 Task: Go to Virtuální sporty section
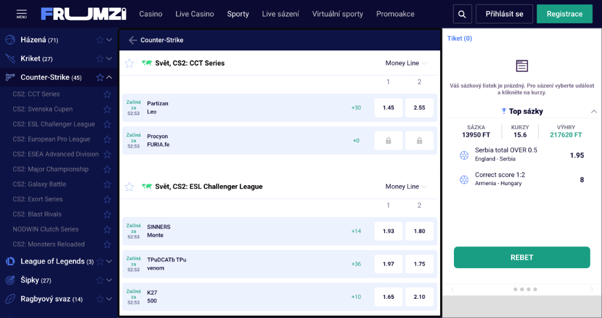338,14
